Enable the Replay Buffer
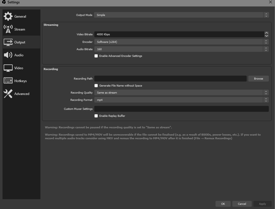The height and width of the screenshot is (209, 275). (96, 116)
